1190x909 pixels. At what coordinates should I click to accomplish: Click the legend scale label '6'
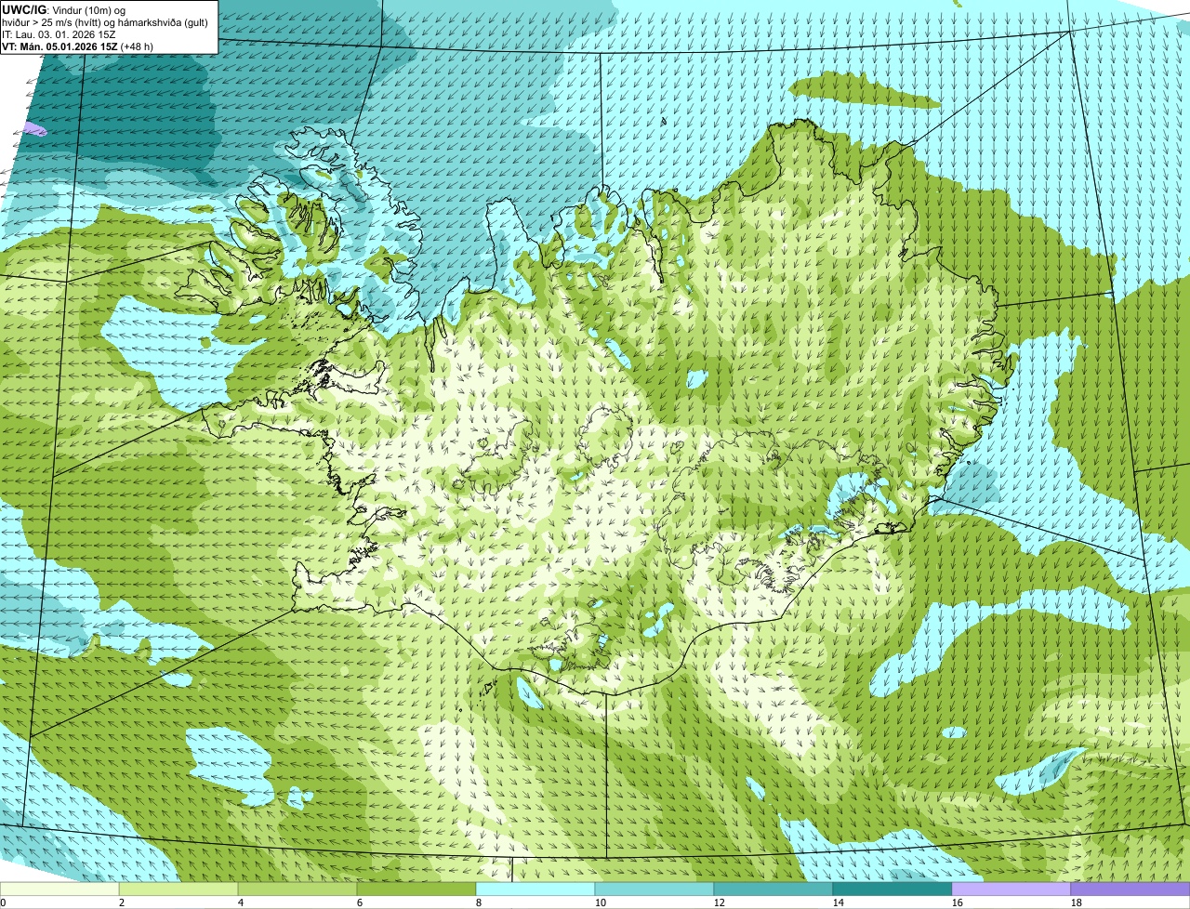pyautogui.click(x=360, y=902)
